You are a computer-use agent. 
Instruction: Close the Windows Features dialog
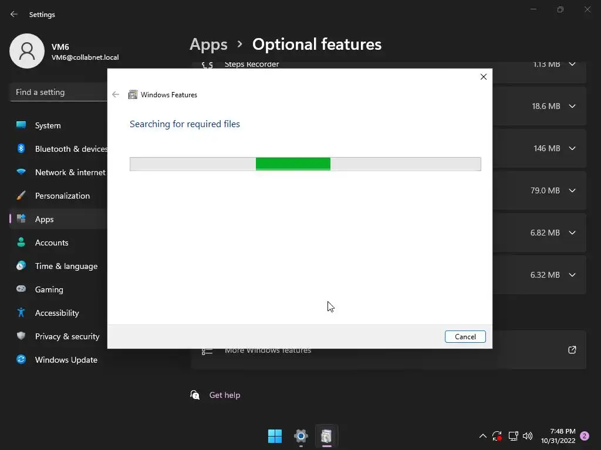[484, 77]
